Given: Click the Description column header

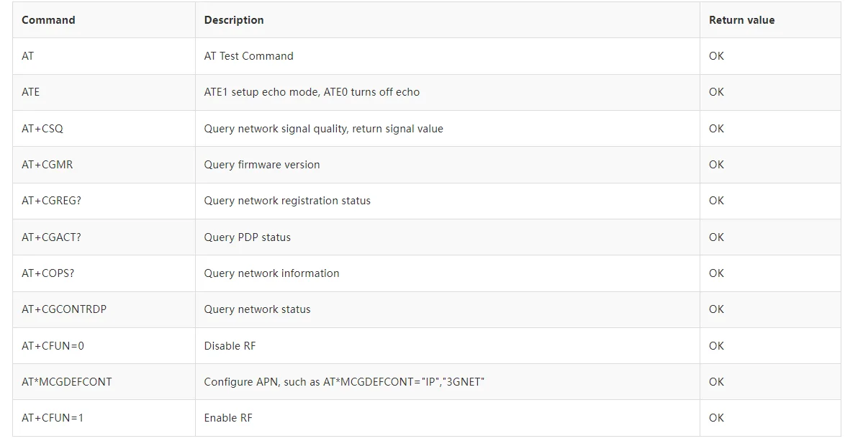Looking at the screenshot, I should pyautogui.click(x=234, y=20).
